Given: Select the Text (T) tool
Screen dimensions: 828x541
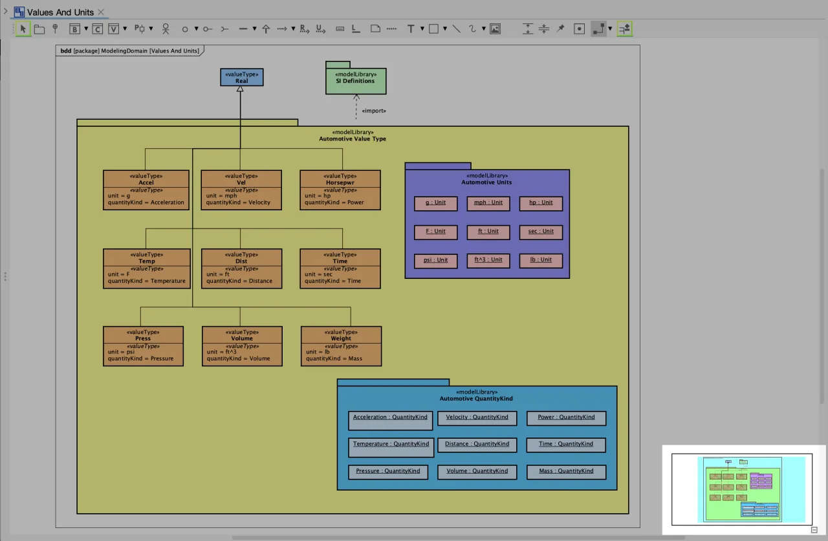Looking at the screenshot, I should pos(411,29).
